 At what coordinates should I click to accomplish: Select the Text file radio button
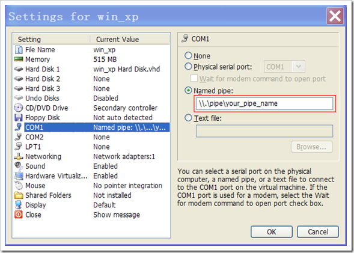point(188,118)
